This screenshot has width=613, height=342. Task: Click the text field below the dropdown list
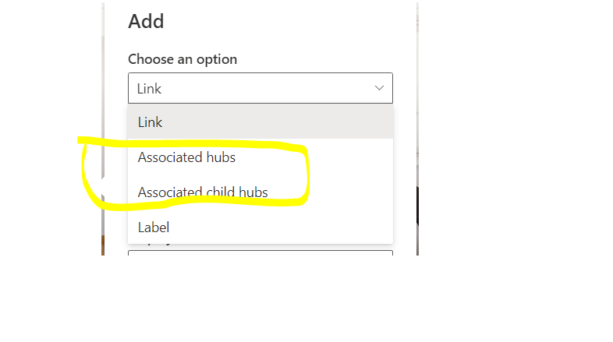point(260,252)
